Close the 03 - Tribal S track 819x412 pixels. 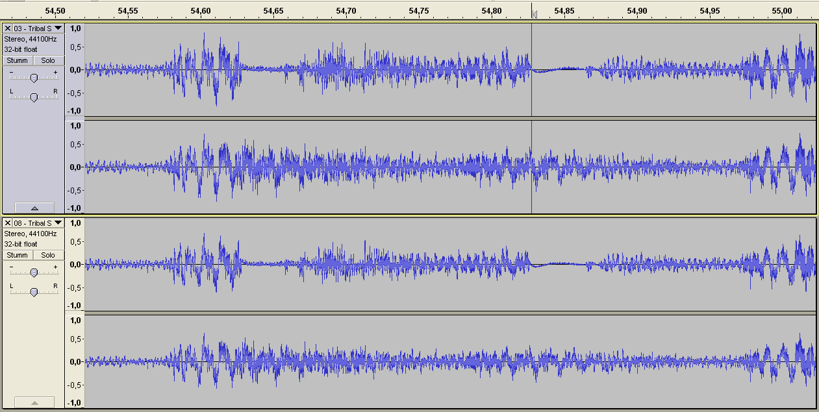point(8,29)
